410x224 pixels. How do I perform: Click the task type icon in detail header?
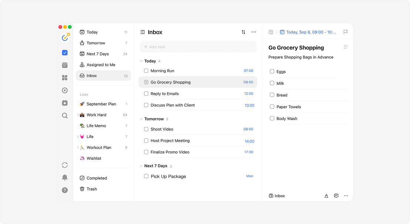point(271,32)
